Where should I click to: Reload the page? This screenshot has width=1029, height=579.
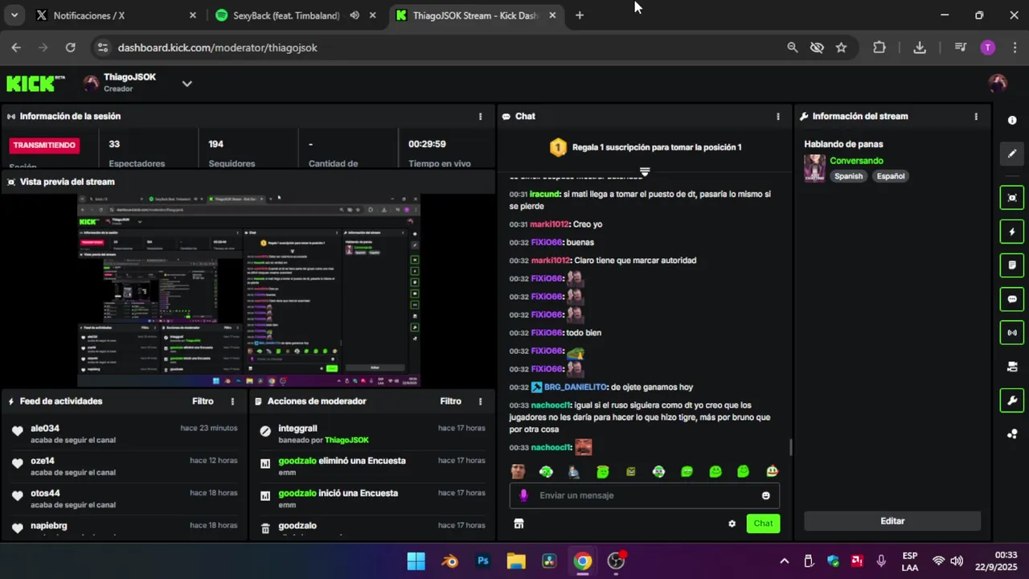tap(71, 47)
